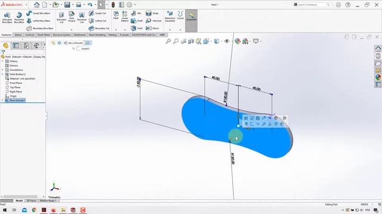Screen dimensions: 382x214
Task: Expand the Linear Pattern dropdown arrow
Action: tap(125, 30)
